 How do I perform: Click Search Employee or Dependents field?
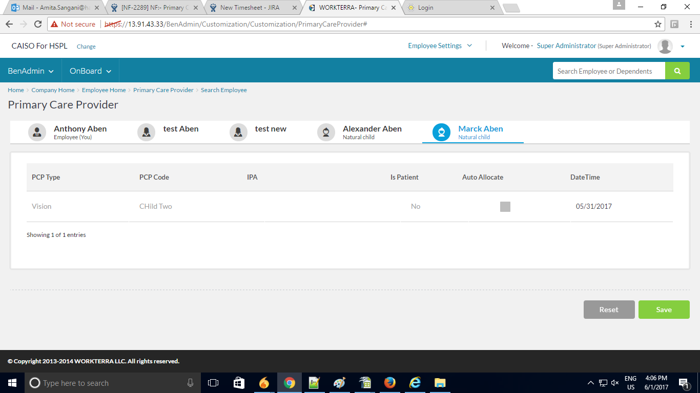point(608,71)
